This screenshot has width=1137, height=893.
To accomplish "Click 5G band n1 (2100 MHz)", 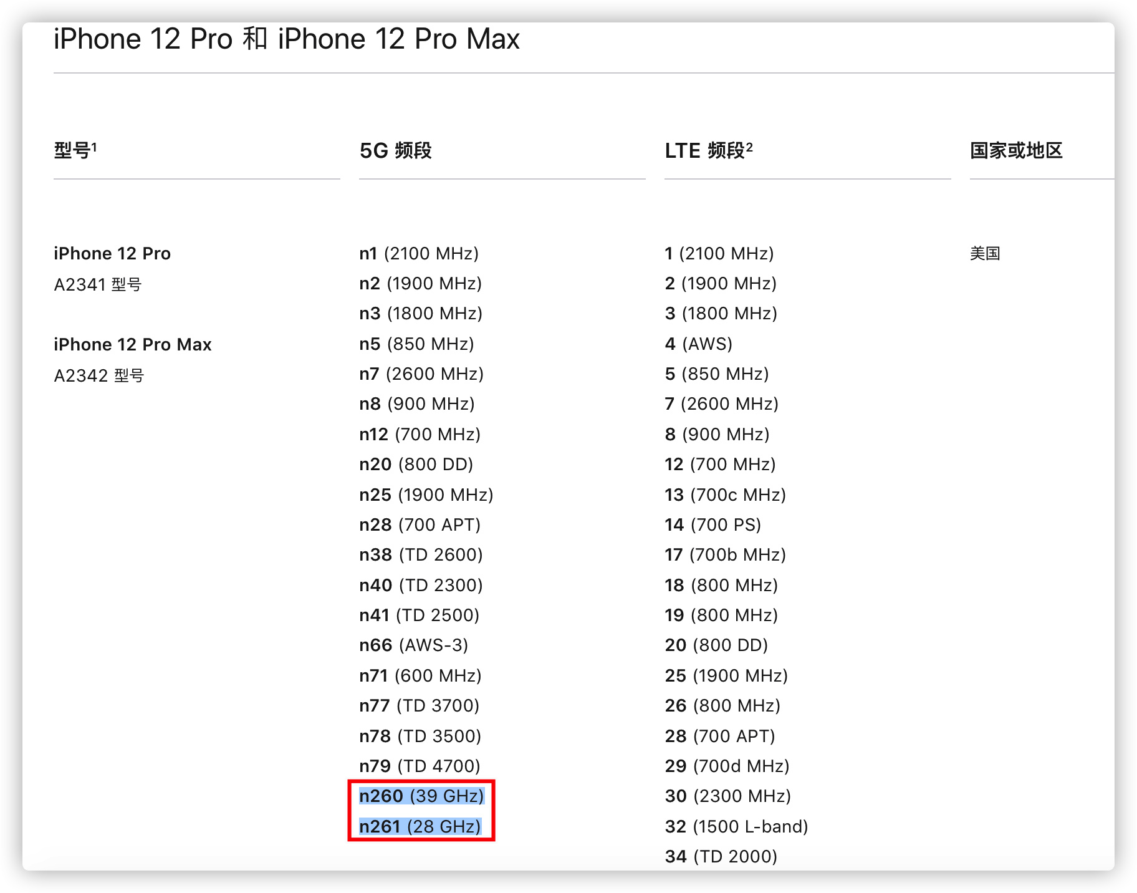I will [419, 253].
